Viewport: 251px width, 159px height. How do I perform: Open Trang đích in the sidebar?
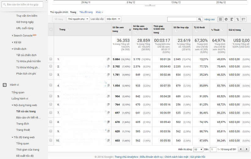pyautogui.click(x=23, y=124)
